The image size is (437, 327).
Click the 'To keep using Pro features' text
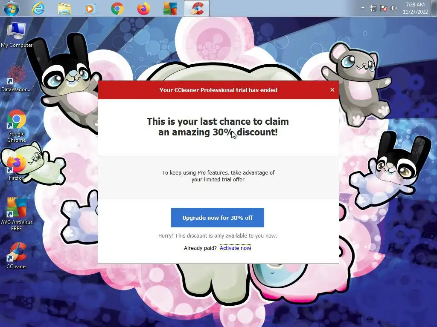[x=218, y=176]
